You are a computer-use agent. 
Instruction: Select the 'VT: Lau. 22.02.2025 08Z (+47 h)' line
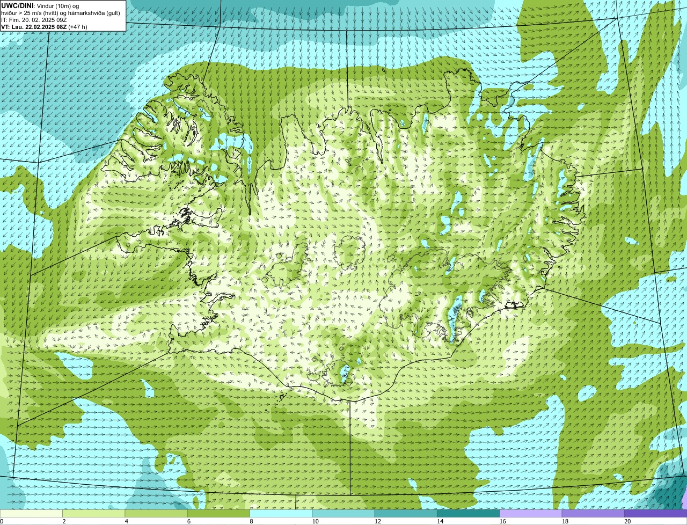[x=44, y=26]
